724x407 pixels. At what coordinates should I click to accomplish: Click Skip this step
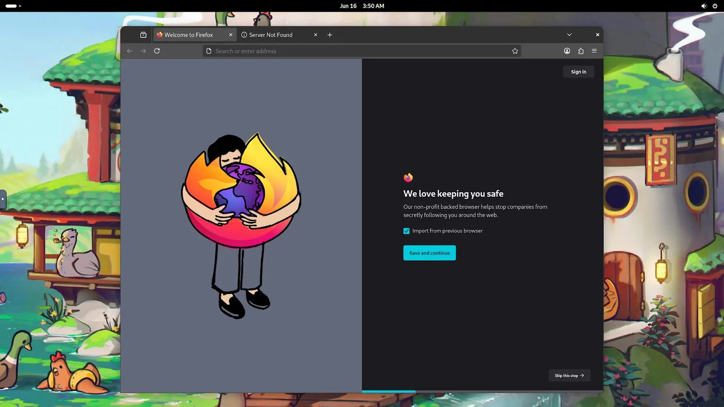click(569, 375)
